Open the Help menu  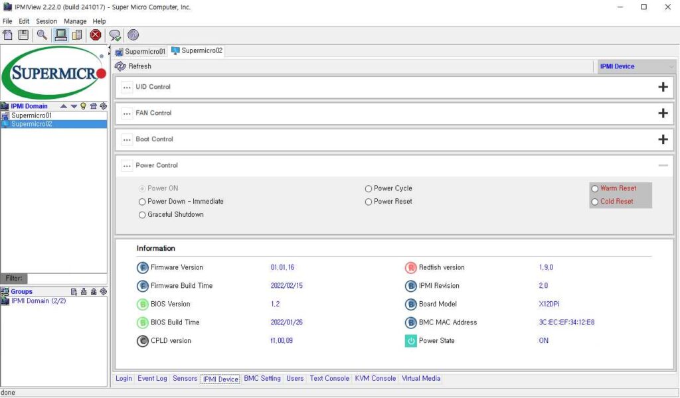pos(100,21)
